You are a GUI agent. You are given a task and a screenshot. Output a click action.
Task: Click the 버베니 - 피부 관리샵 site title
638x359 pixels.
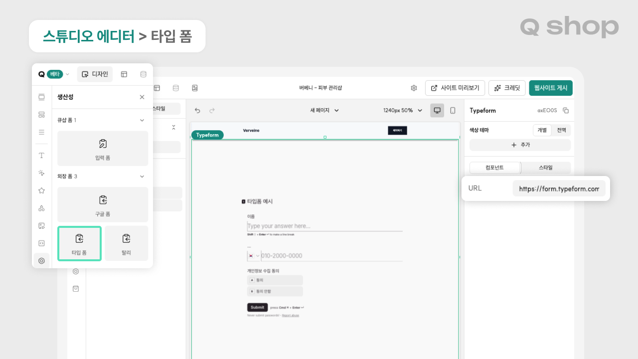320,88
